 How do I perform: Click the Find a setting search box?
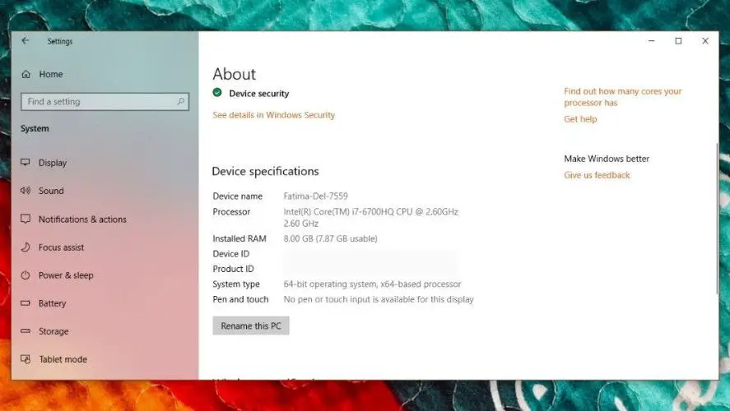tap(105, 101)
